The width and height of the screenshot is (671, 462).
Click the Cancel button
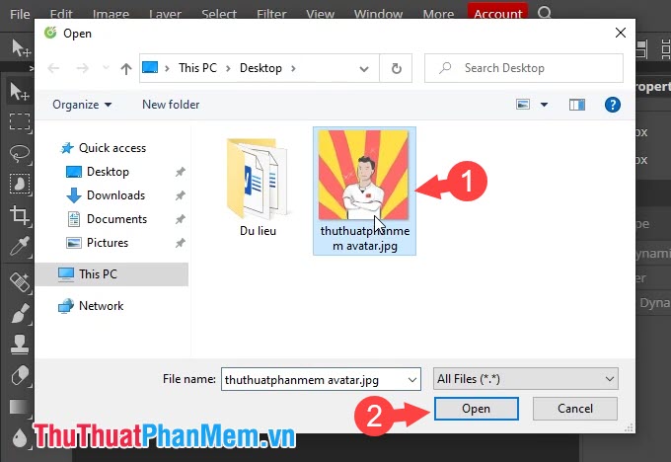pyautogui.click(x=574, y=409)
